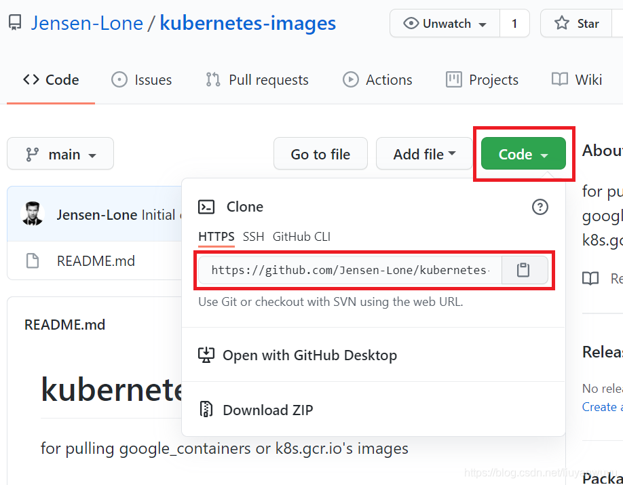Click the pull request icon
Viewport: 623px width, 485px height.
(213, 80)
